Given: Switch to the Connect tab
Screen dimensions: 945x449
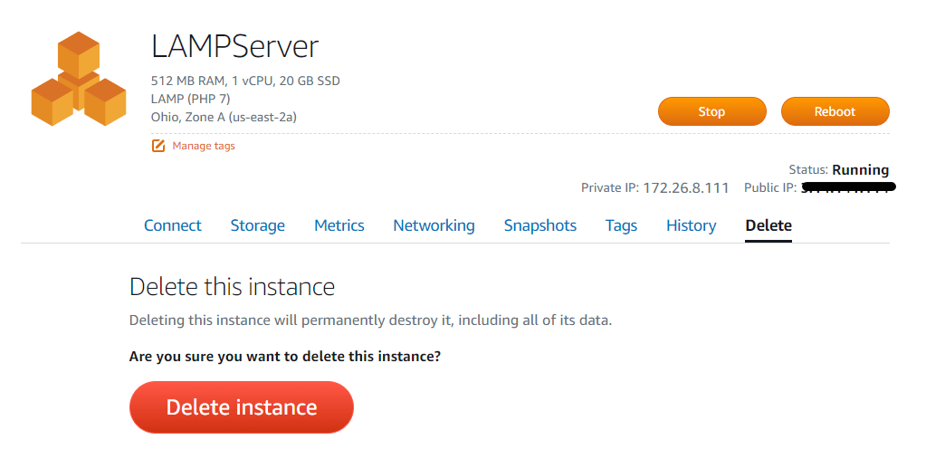Looking at the screenshot, I should click(172, 225).
